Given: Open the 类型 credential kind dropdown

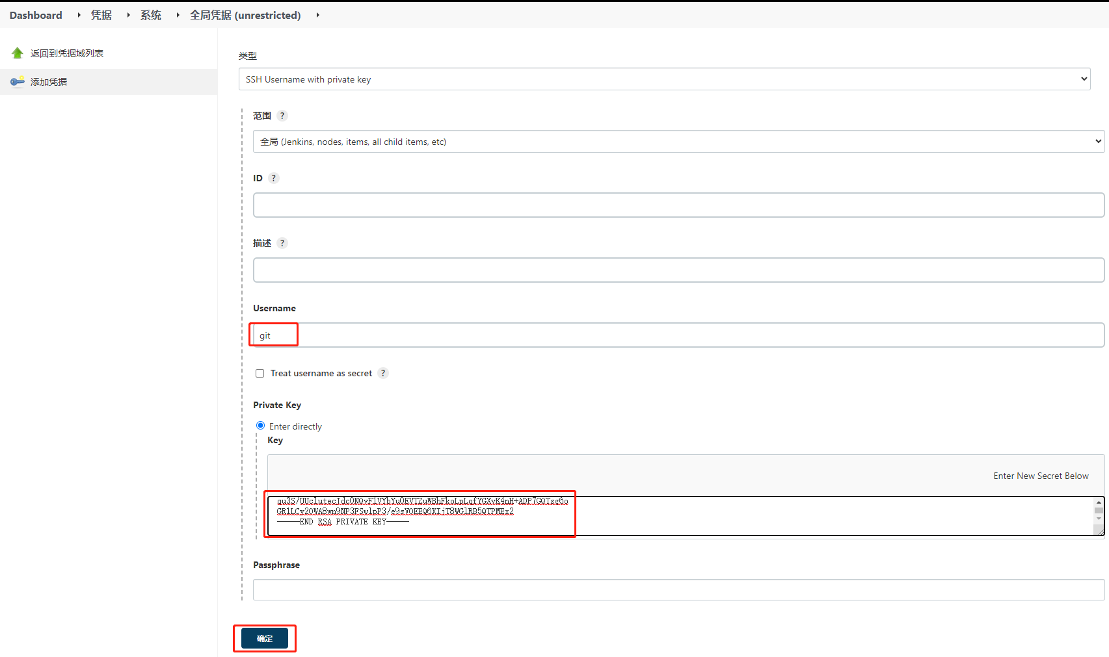Looking at the screenshot, I should point(664,79).
